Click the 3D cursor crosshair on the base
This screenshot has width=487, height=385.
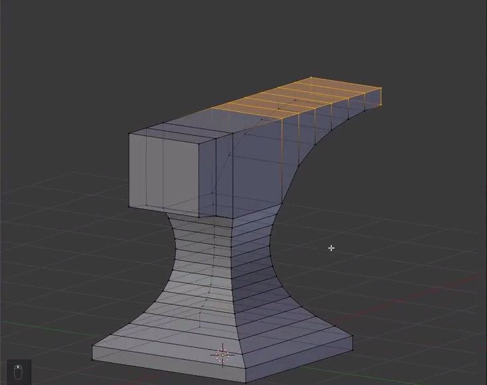(222, 355)
